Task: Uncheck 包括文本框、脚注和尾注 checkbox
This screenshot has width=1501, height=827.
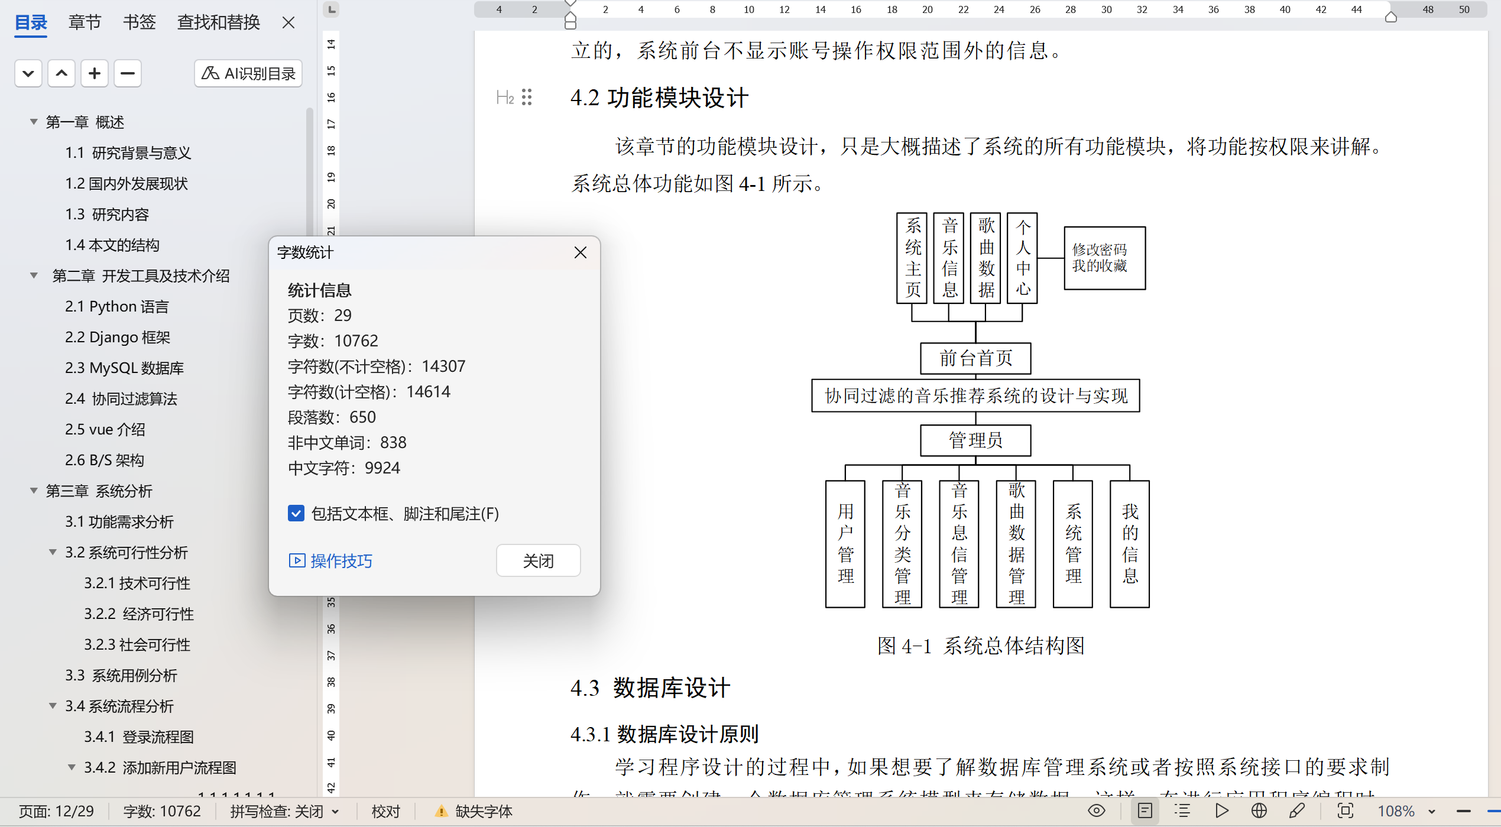Action: point(296,513)
